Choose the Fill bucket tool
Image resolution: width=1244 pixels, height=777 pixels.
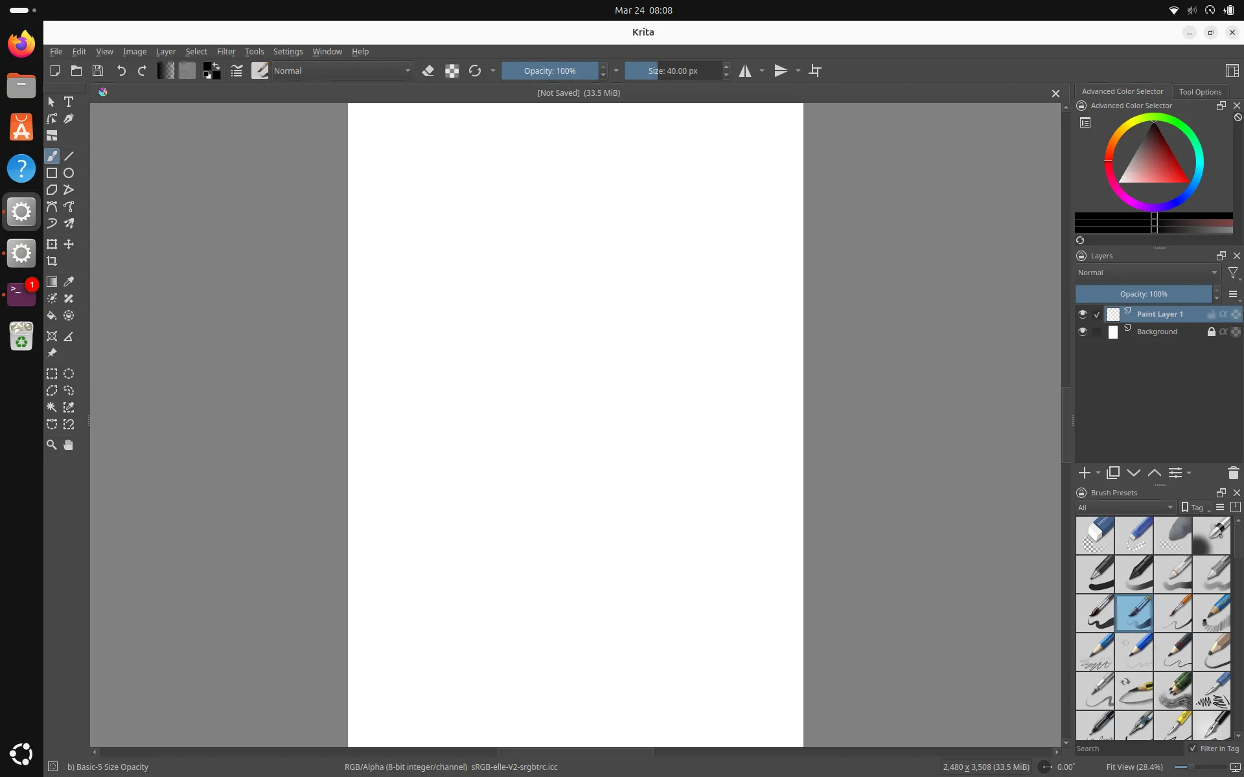point(52,315)
